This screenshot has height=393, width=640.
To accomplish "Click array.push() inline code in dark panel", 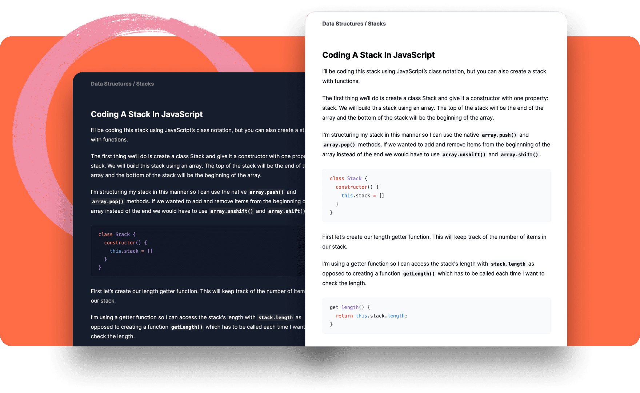I will tap(267, 192).
